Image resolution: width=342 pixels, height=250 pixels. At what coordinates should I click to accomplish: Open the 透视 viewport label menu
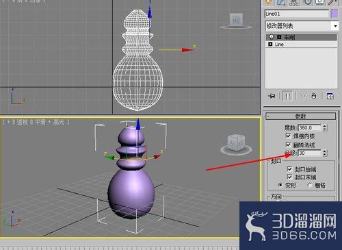coord(22,123)
